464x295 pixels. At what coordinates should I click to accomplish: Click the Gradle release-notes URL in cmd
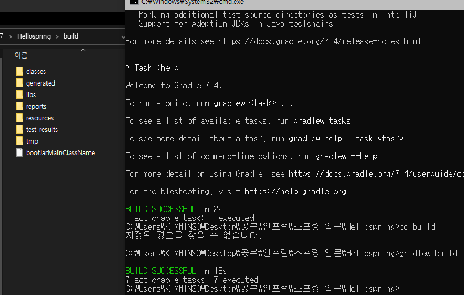319,41
